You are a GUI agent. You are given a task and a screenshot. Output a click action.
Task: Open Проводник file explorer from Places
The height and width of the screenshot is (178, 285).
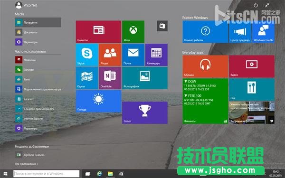click(38, 22)
